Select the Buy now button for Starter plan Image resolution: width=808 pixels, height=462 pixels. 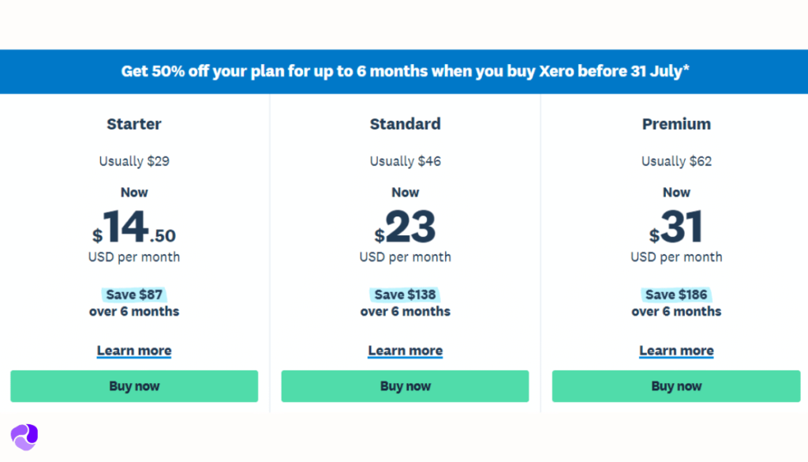(133, 386)
